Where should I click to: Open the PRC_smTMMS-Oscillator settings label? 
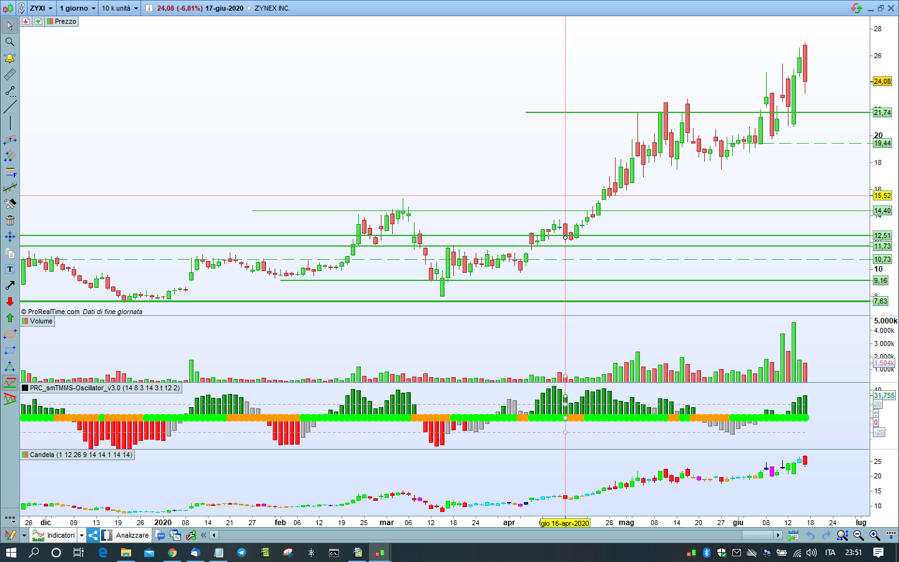click(101, 388)
